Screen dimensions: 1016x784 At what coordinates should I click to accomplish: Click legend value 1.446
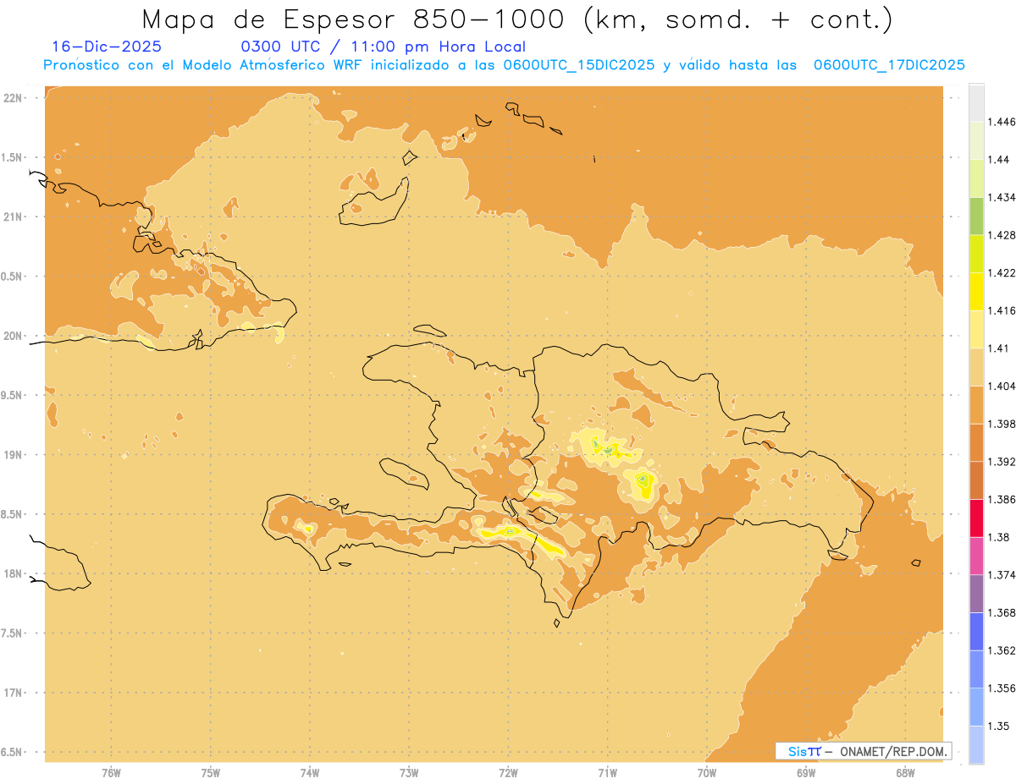(x=1002, y=122)
